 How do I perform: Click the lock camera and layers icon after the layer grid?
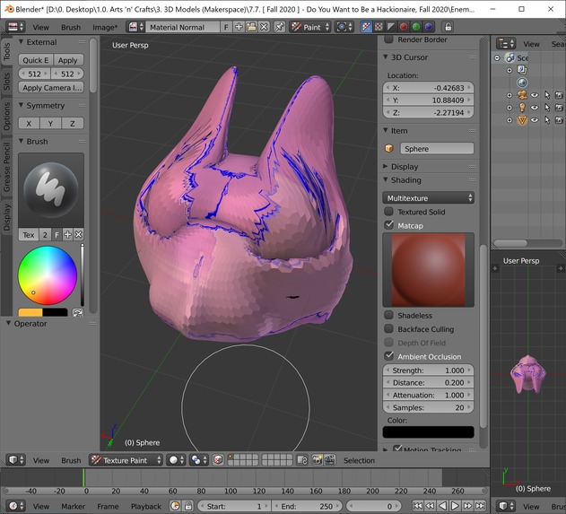301,460
